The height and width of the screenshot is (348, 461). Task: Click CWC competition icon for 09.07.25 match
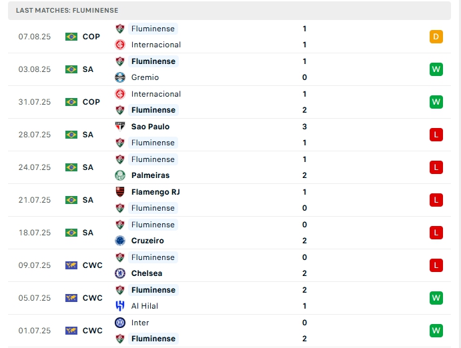pos(71,265)
